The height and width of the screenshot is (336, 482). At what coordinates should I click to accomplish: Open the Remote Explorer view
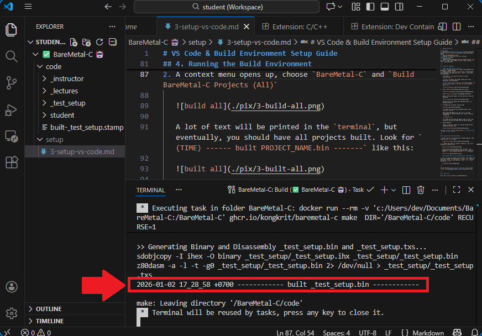coord(11,136)
